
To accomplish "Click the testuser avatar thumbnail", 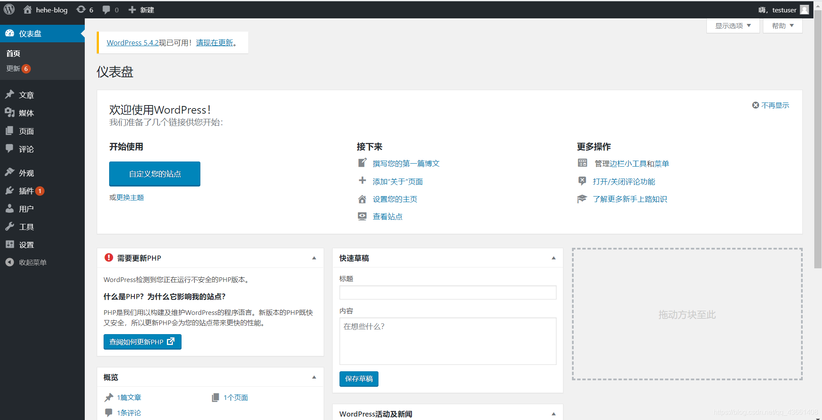I will coord(804,10).
